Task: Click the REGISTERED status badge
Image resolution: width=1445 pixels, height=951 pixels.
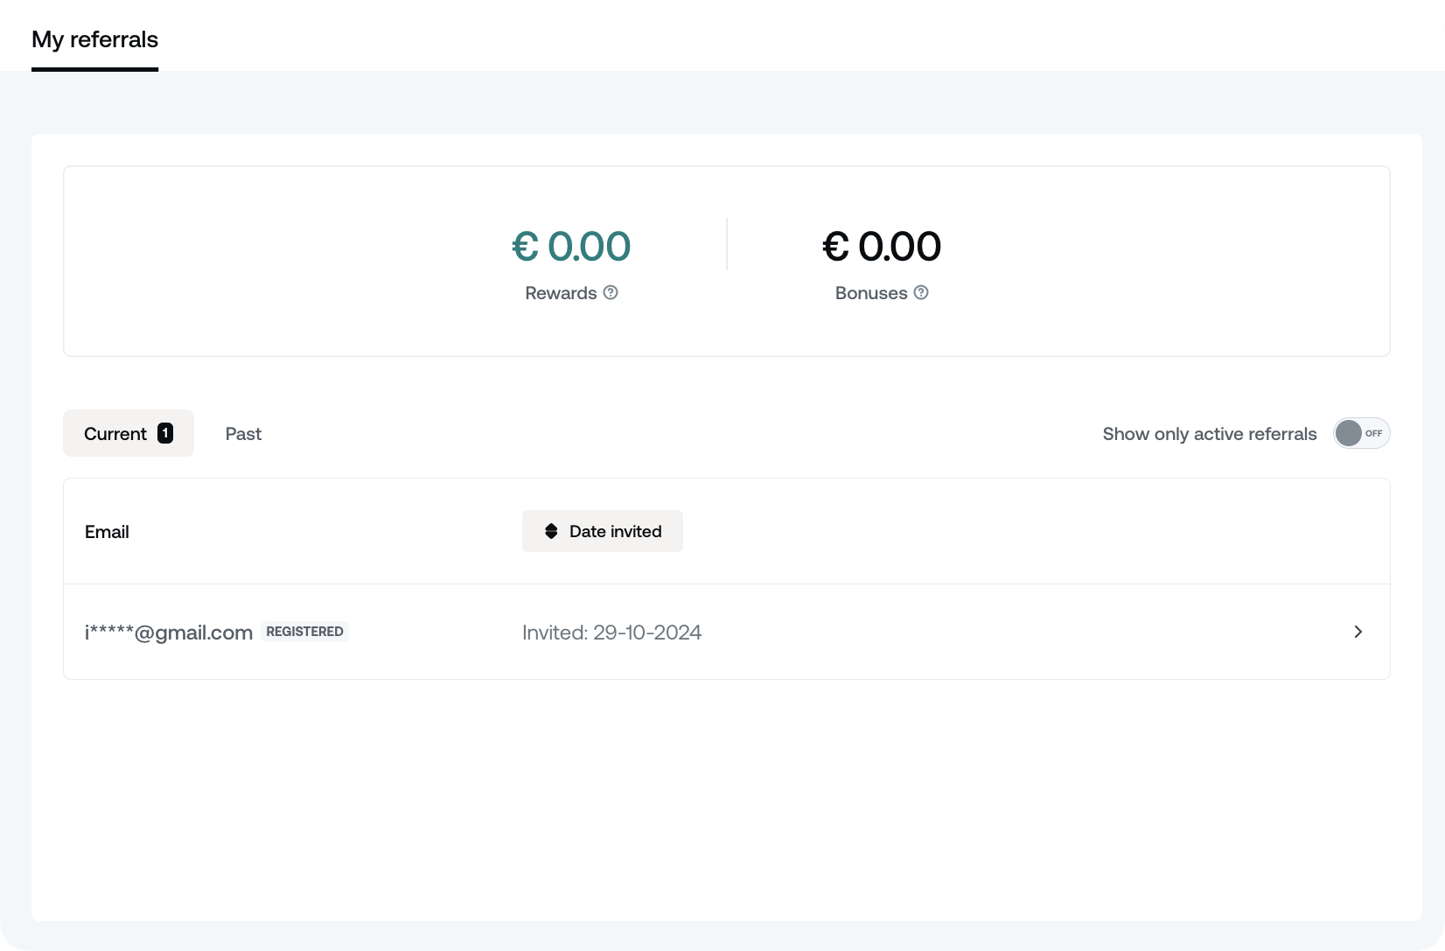Action: (x=304, y=631)
